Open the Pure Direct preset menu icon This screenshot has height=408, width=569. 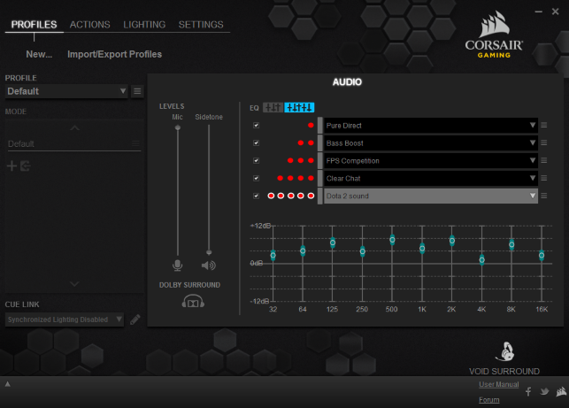click(x=544, y=125)
